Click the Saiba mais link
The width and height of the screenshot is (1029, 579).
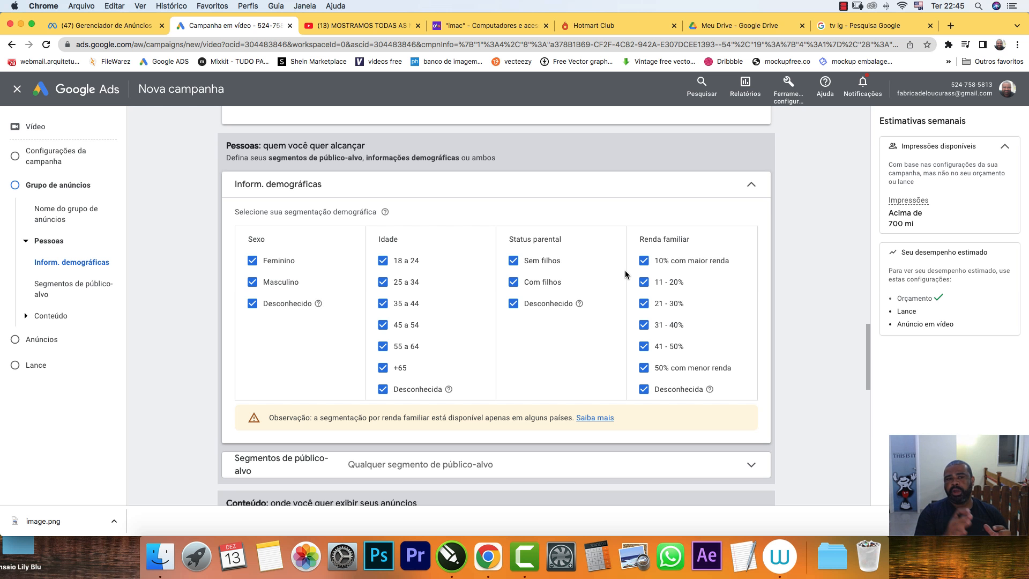pyautogui.click(x=595, y=418)
